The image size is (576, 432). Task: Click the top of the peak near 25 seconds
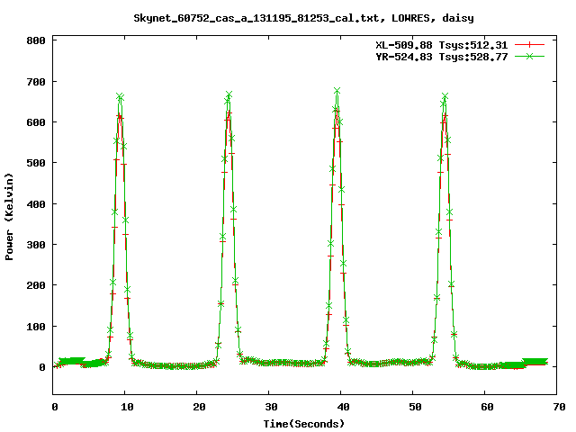(229, 94)
